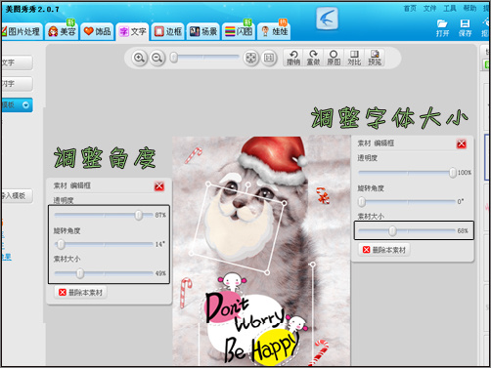Image resolution: width=491 pixels, height=368 pixels.
Task: Close the left 素材编辑框 panel
Action: 159,186
